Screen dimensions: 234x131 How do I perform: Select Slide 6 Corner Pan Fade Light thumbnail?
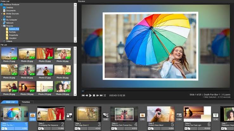[197, 114]
